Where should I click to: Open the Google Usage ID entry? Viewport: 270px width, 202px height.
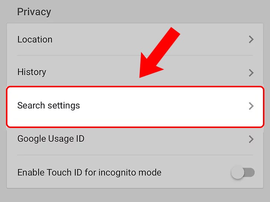(51, 139)
